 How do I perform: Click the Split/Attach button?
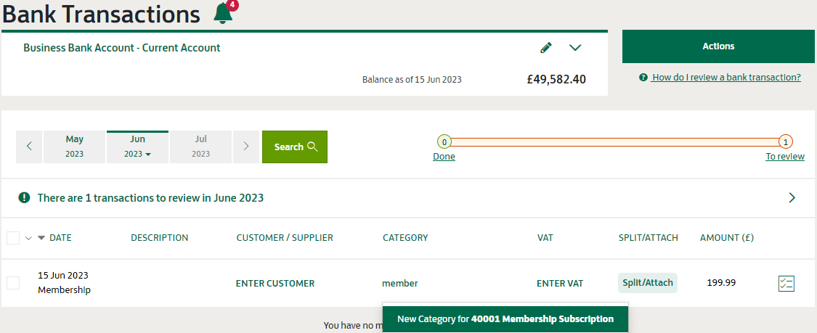tap(648, 283)
